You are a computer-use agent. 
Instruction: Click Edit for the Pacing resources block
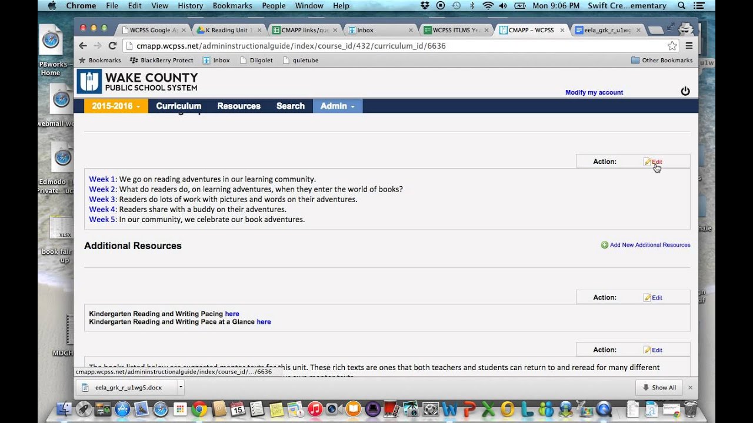coord(653,298)
